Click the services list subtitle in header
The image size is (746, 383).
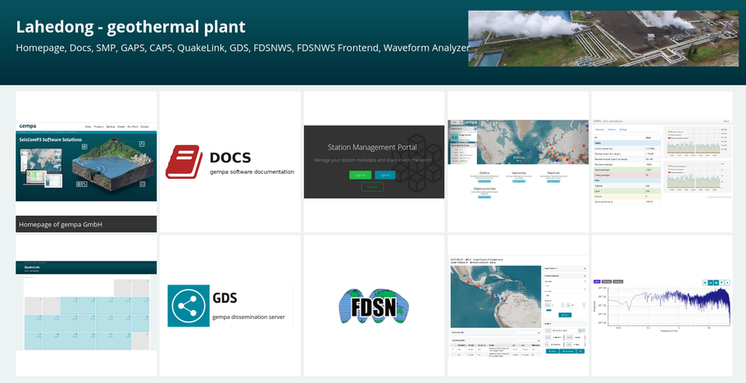tap(243, 48)
